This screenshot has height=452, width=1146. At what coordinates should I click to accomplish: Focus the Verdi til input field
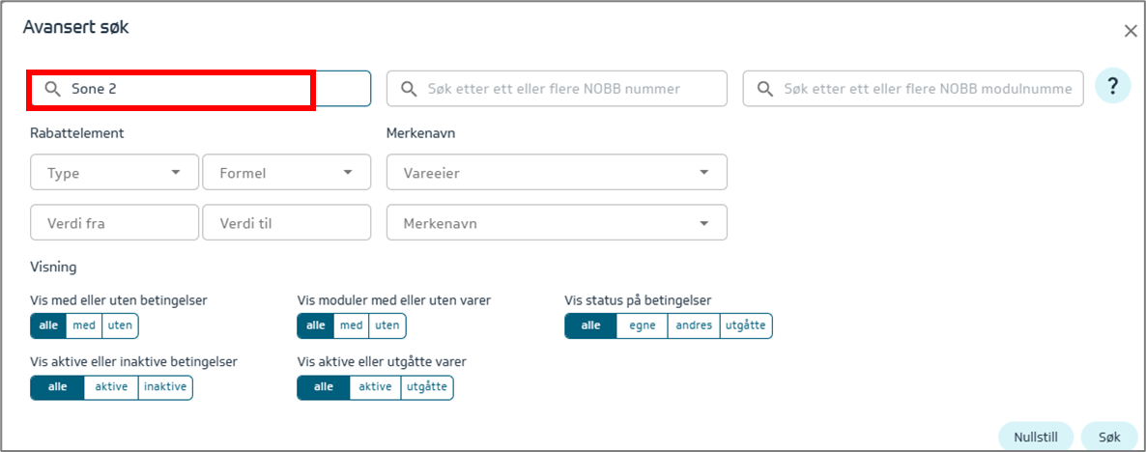(x=286, y=223)
